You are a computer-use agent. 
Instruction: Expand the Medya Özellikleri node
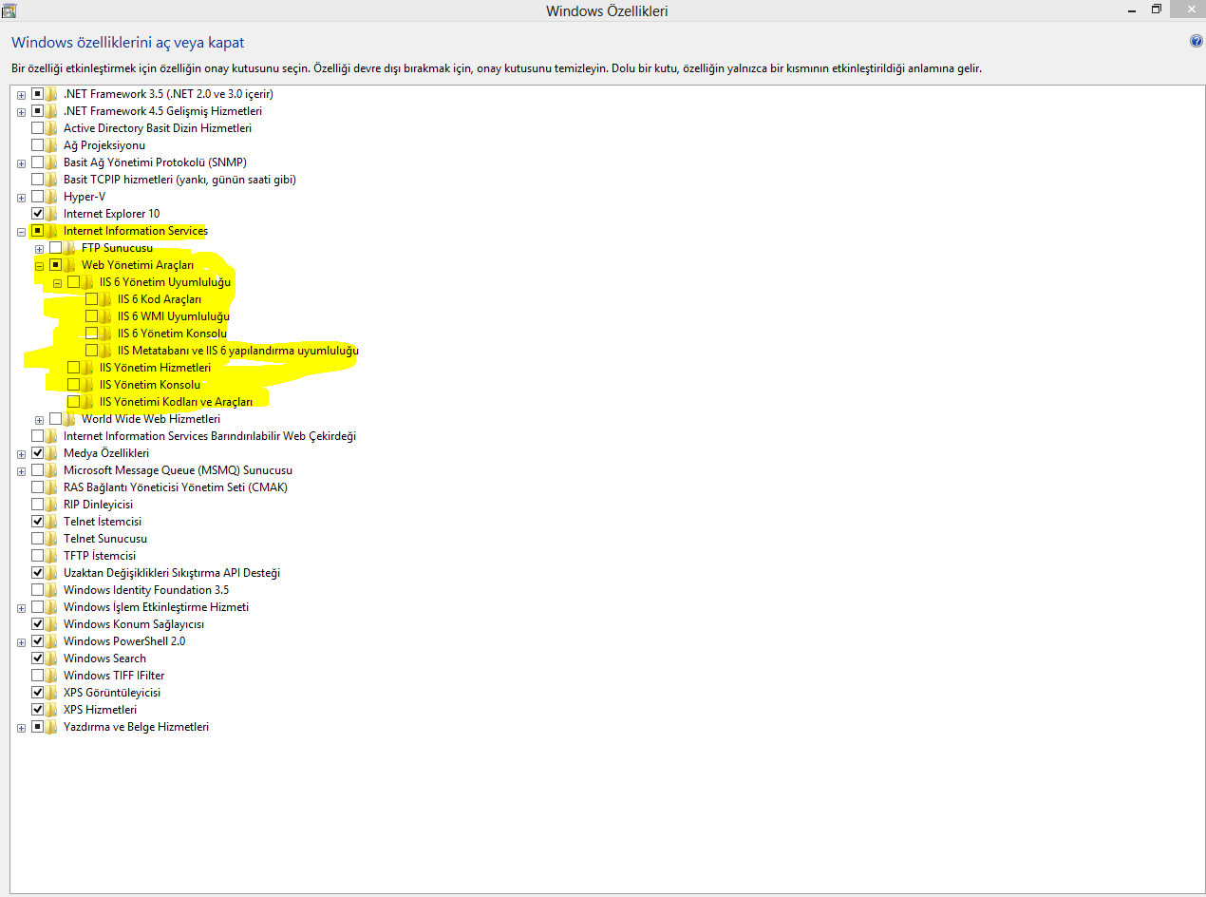(x=21, y=454)
